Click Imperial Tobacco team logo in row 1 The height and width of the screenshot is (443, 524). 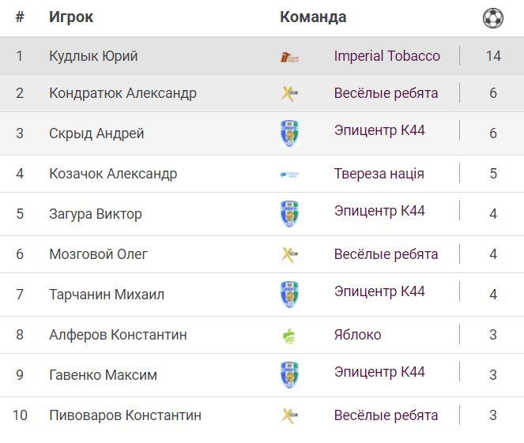(289, 57)
